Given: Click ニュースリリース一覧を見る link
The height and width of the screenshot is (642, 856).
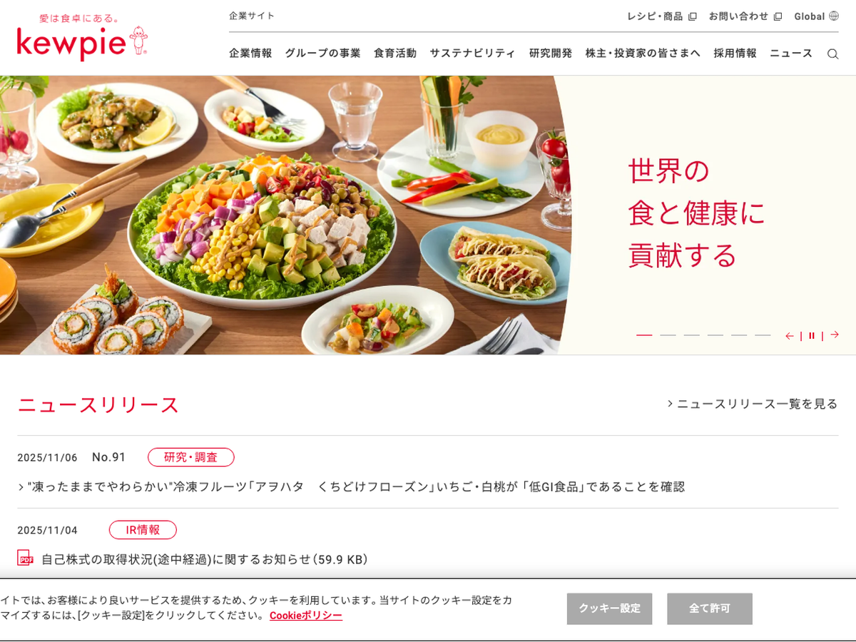Looking at the screenshot, I should [x=753, y=404].
